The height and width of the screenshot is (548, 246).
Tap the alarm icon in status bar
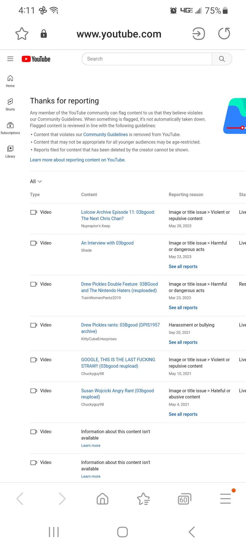coord(173,11)
